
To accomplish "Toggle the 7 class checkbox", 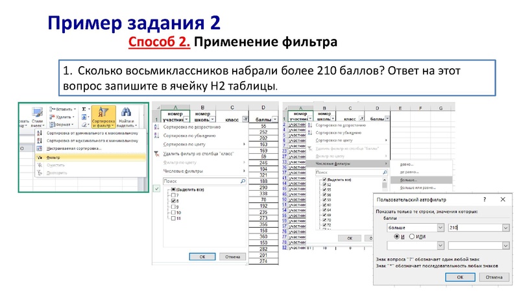I will coord(173,195).
